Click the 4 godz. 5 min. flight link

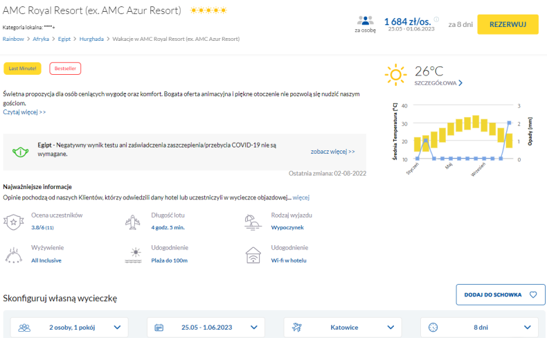[168, 227]
